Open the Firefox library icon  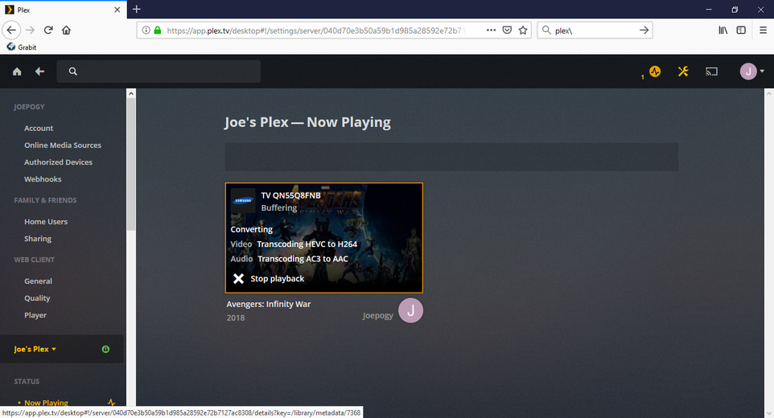[x=723, y=30]
